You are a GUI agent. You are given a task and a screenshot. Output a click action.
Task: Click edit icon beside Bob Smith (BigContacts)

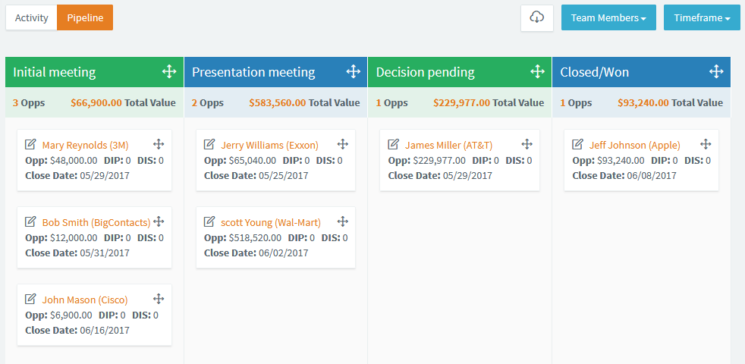tap(30, 221)
